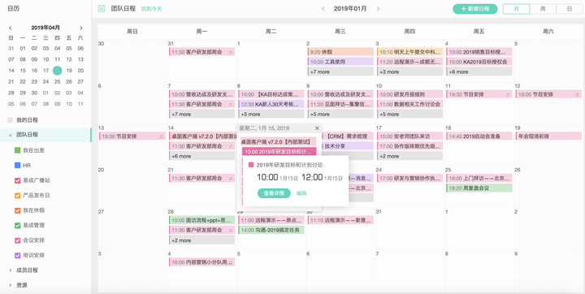Switch to month view tab

coord(516,9)
